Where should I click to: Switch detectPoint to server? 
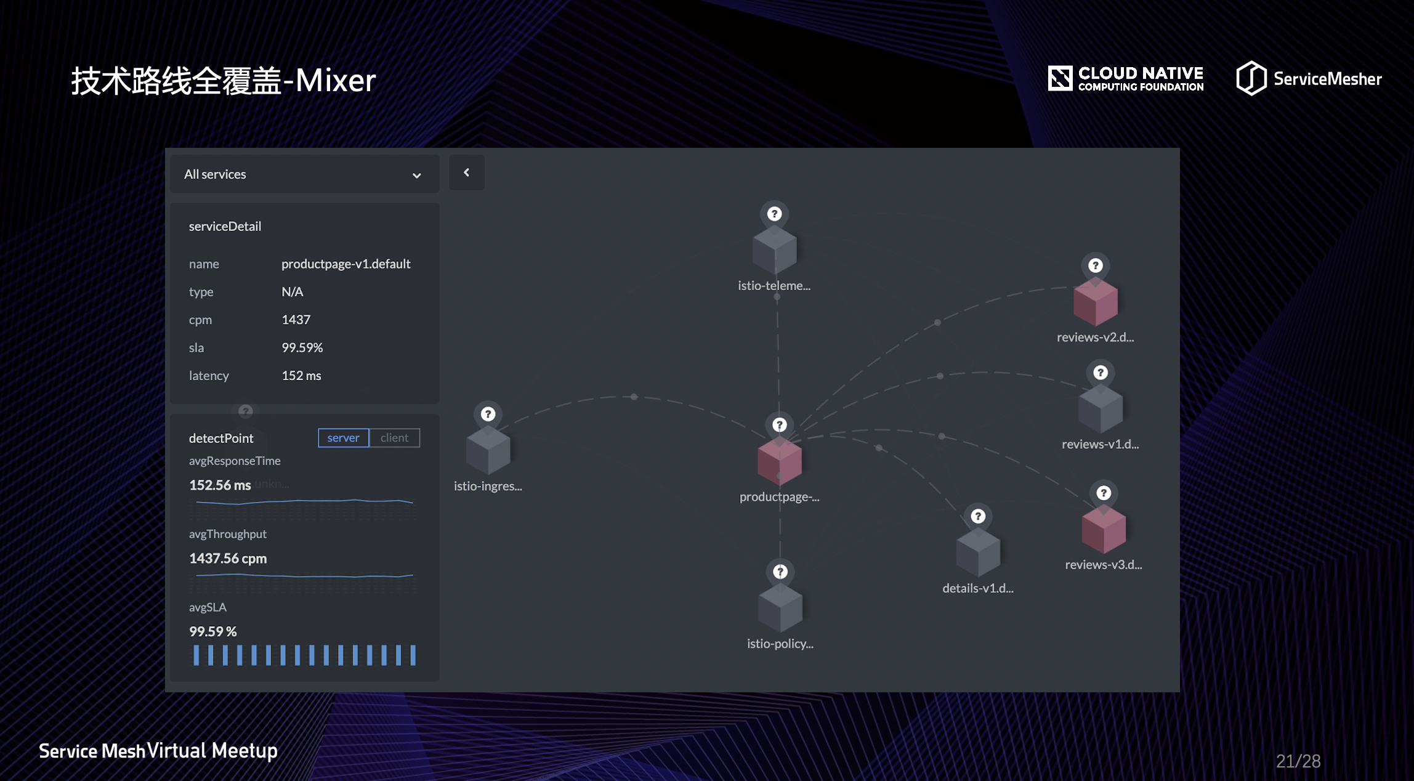[x=343, y=438]
